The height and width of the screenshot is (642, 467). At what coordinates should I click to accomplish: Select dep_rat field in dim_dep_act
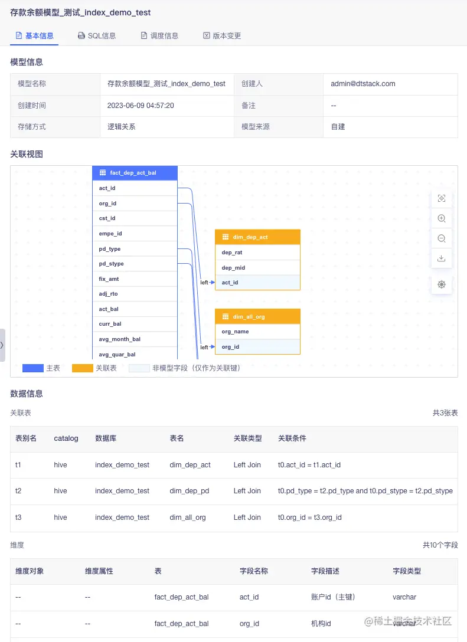257,252
